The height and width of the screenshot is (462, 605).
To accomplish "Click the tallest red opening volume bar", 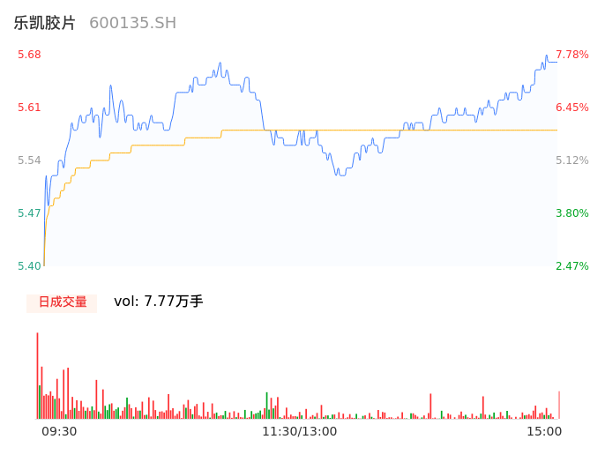I will pyautogui.click(x=37, y=375).
